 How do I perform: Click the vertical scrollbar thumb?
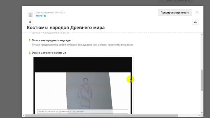pos(202,80)
